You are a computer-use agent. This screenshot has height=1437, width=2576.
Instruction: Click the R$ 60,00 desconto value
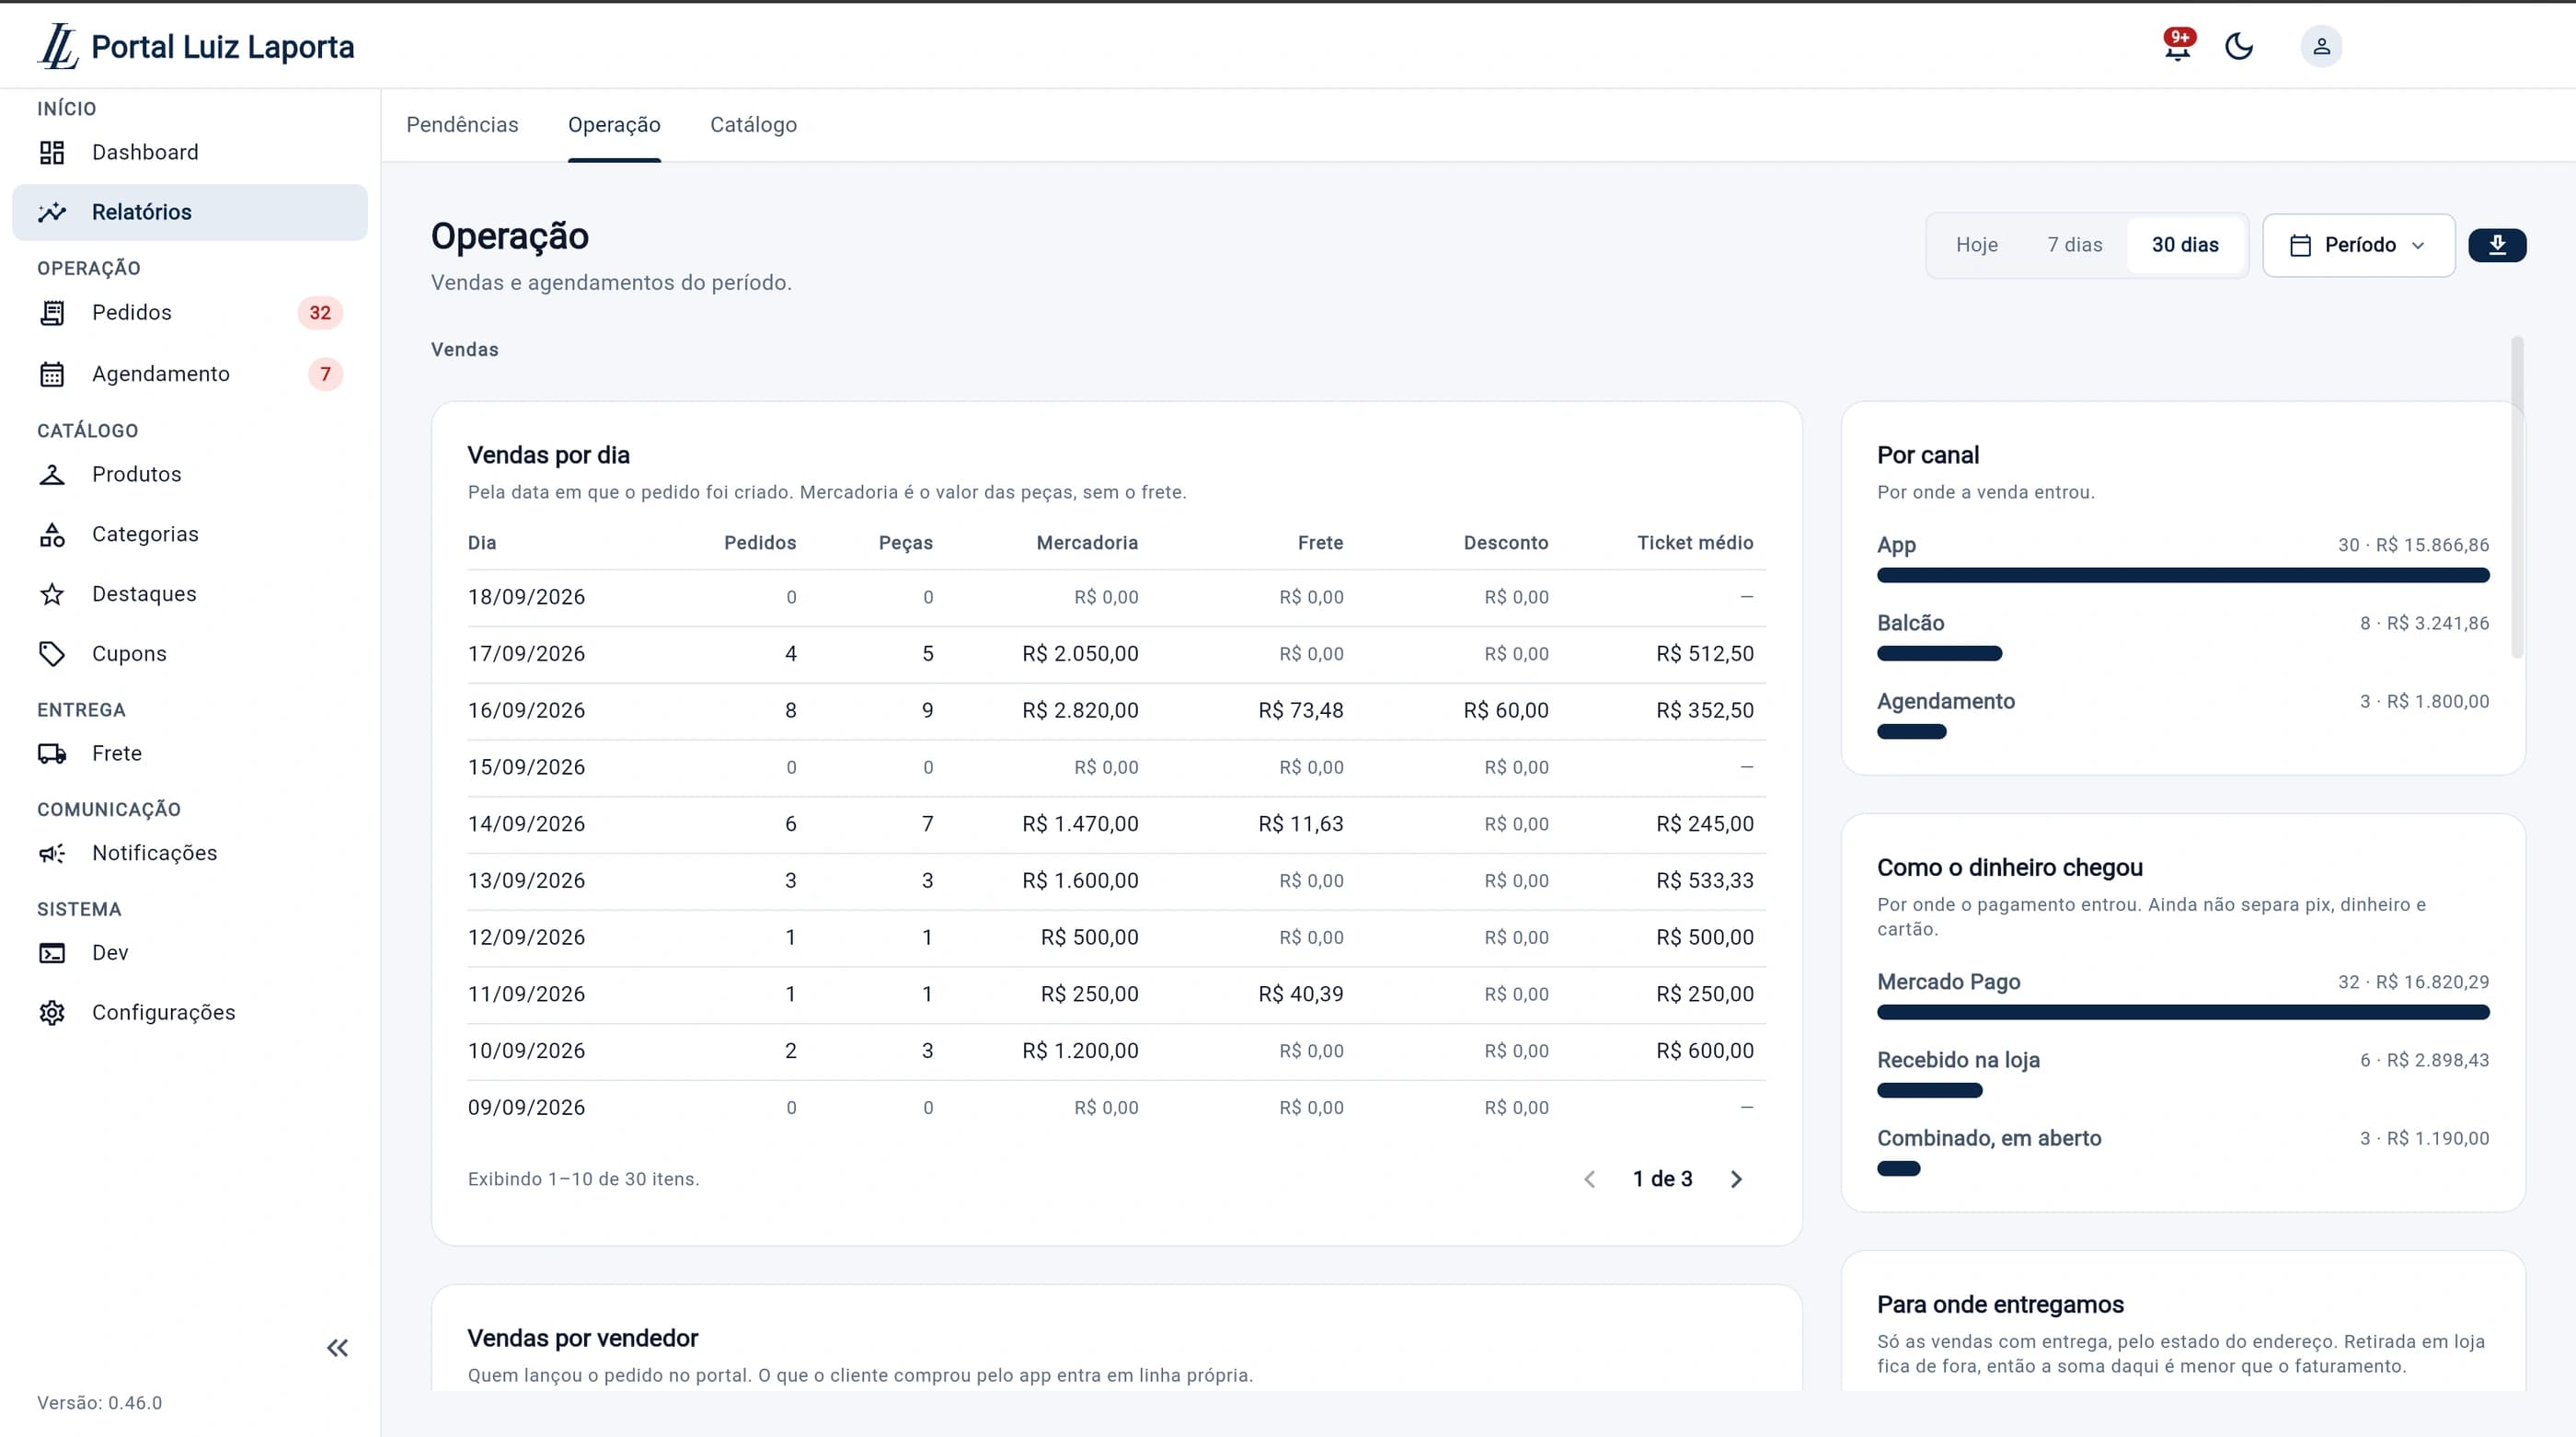point(1506,711)
